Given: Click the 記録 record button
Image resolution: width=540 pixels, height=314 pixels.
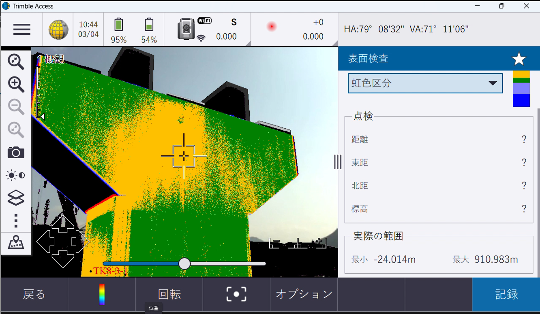Looking at the screenshot, I should tap(506, 294).
